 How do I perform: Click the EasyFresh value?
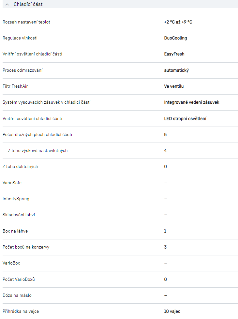(174, 54)
